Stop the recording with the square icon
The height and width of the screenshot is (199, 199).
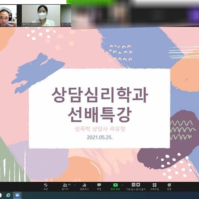tap(138, 185)
